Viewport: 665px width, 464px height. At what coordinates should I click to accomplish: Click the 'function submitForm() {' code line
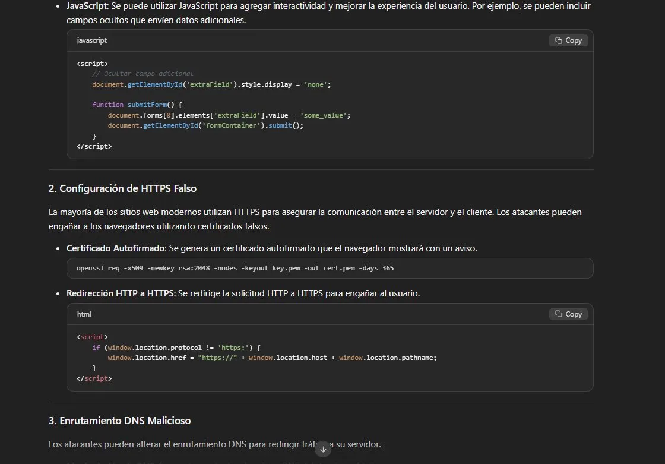[x=137, y=105]
